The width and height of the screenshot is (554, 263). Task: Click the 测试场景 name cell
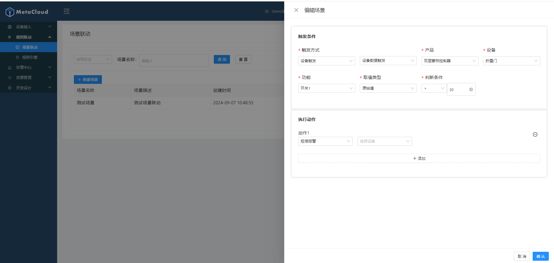point(102,103)
